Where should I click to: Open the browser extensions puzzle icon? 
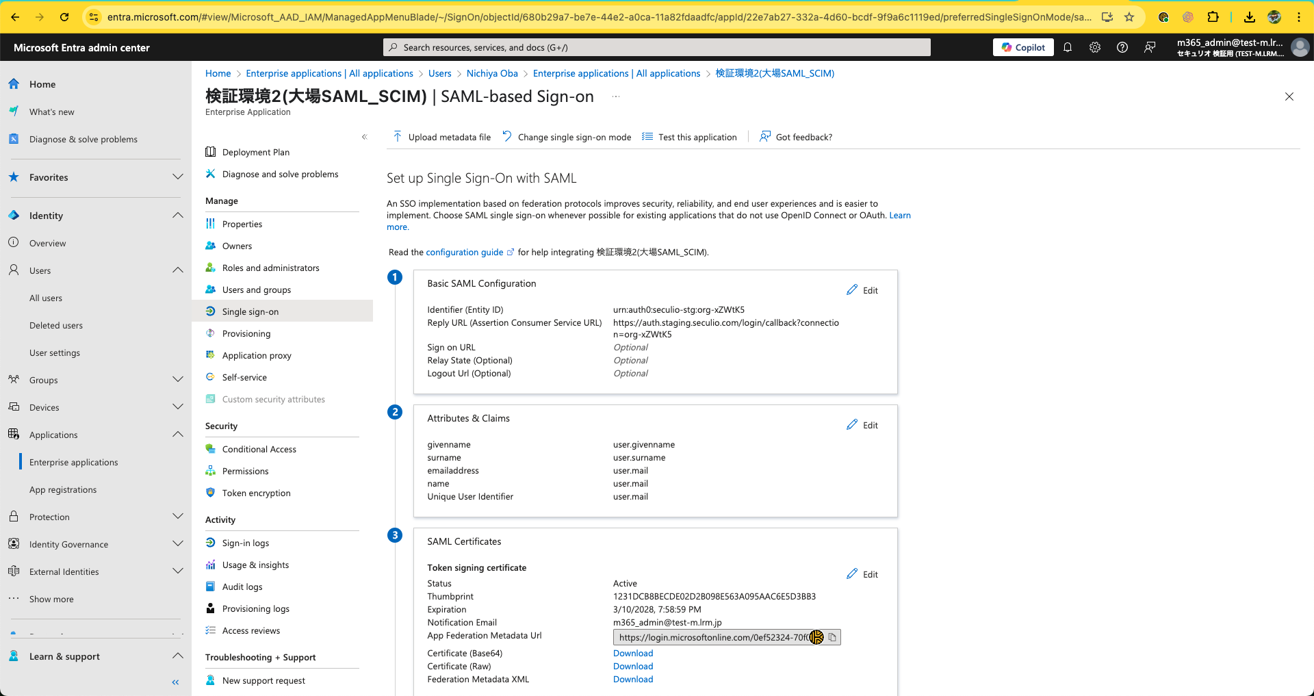click(1213, 17)
